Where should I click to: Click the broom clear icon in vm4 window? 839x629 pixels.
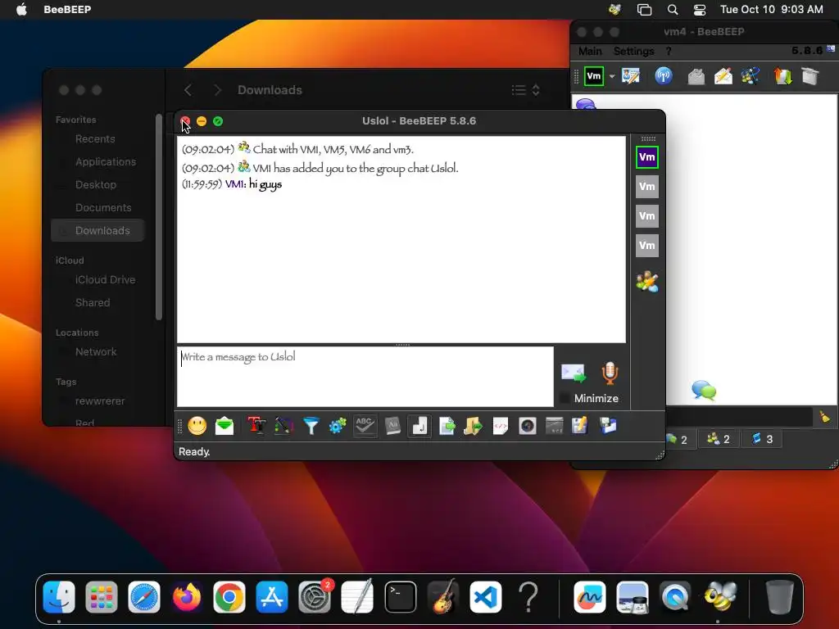(x=824, y=417)
